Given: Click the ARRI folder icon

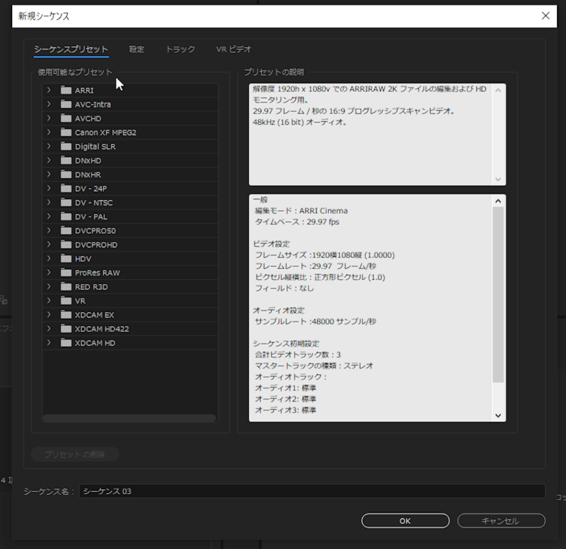Looking at the screenshot, I should (66, 90).
